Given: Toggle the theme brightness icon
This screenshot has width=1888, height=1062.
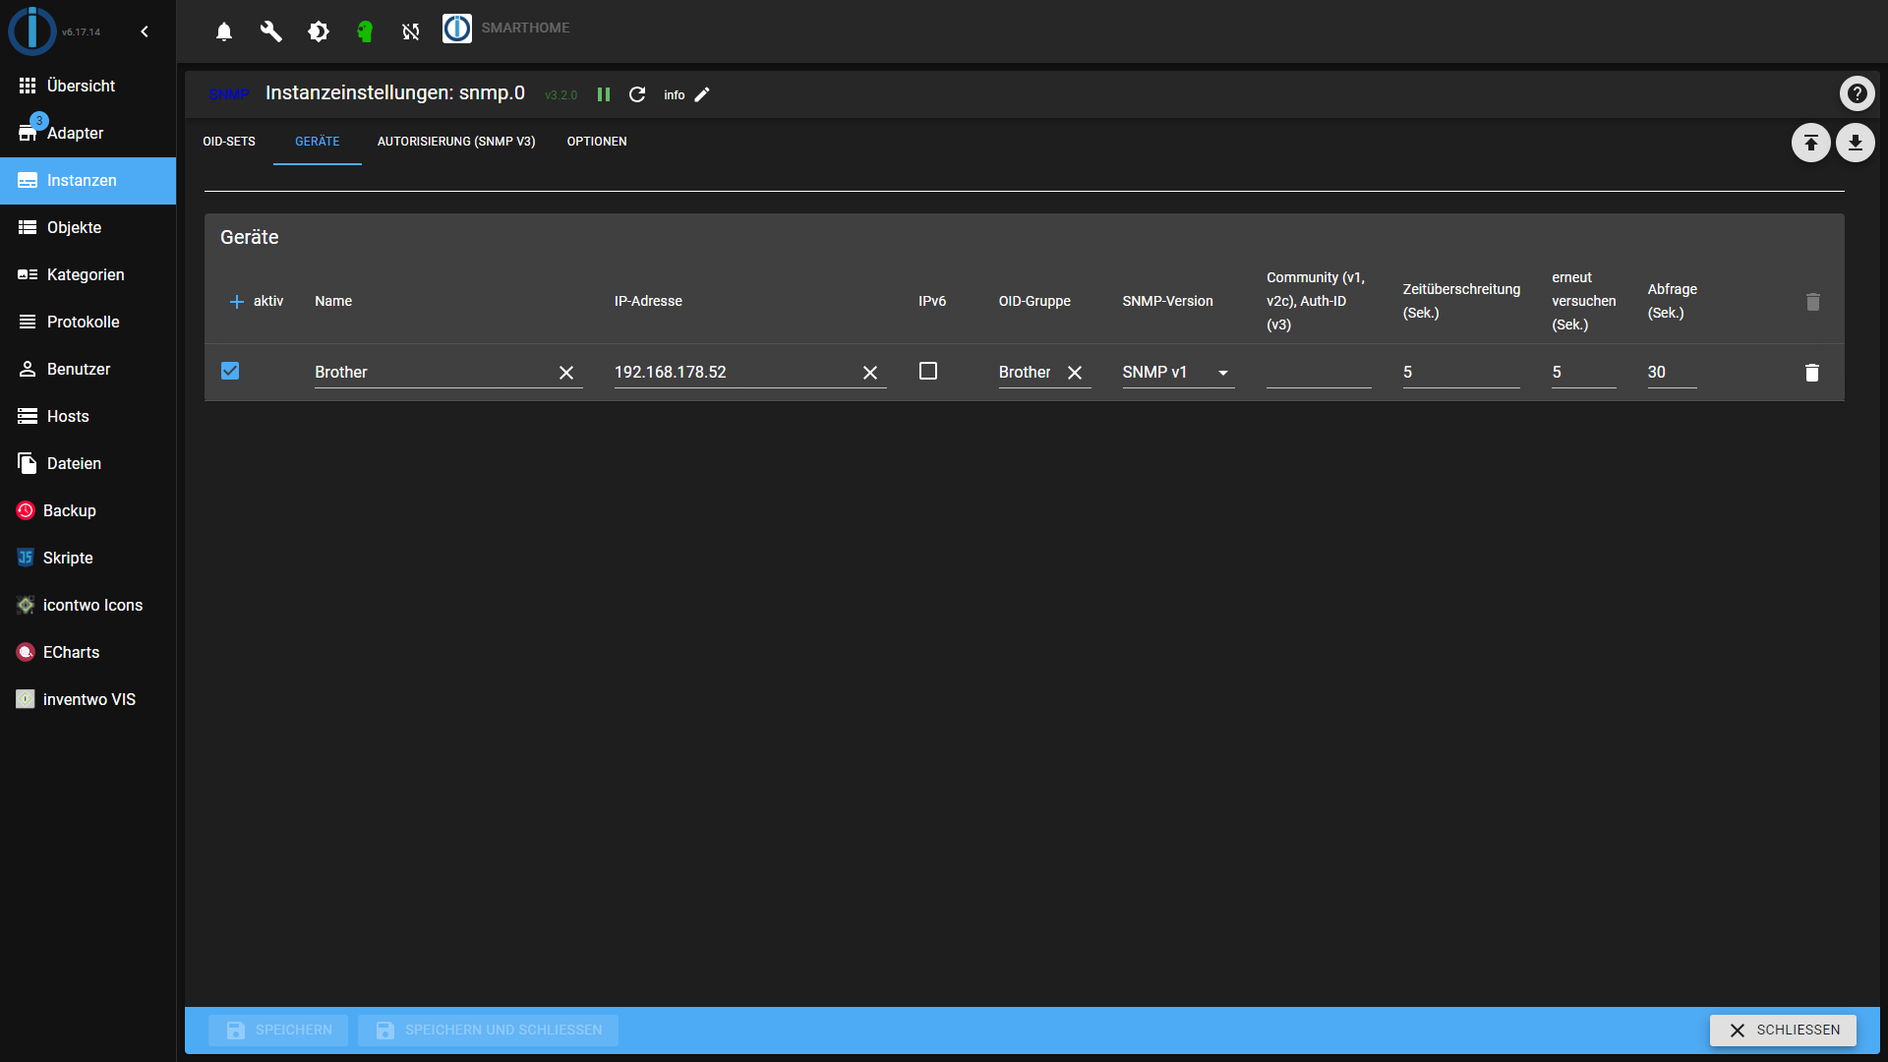Looking at the screenshot, I should point(318,31).
